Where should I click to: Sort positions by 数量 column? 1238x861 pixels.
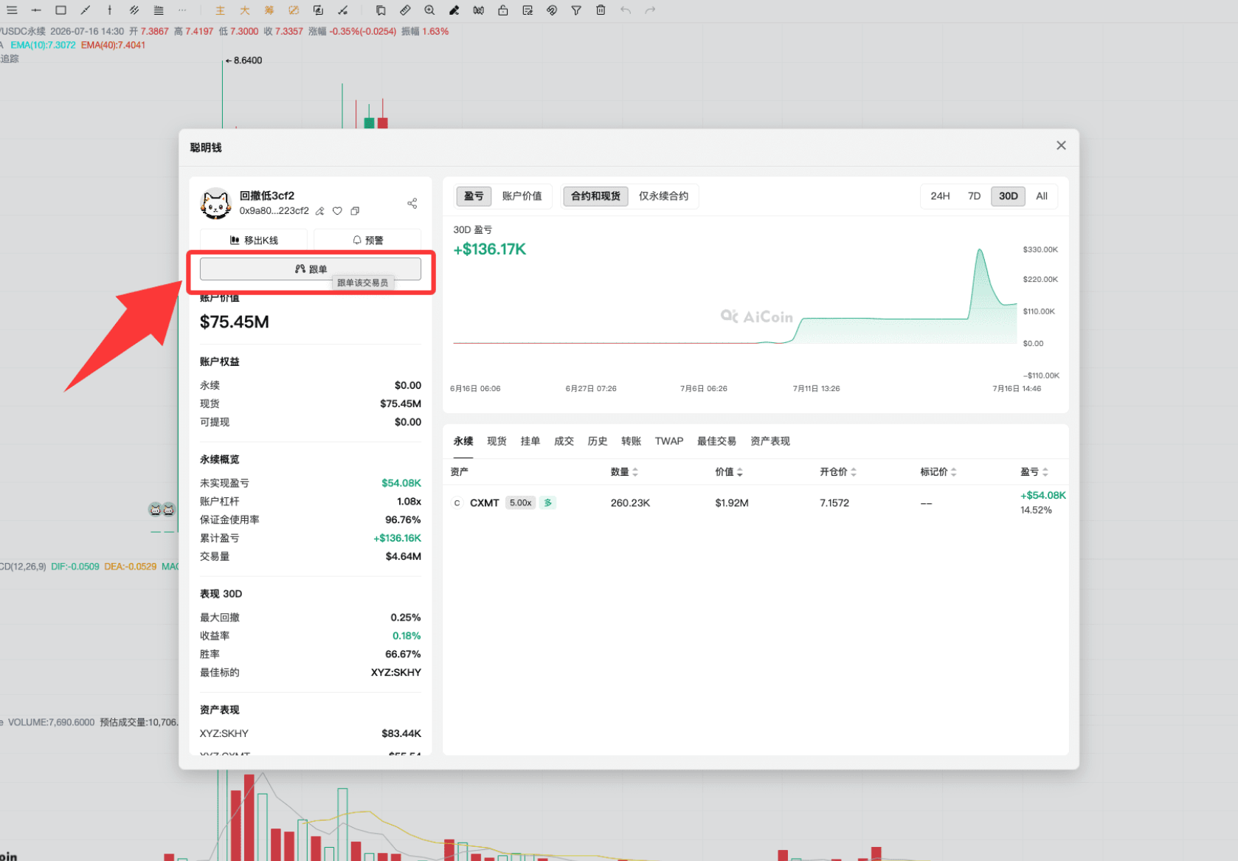624,472
